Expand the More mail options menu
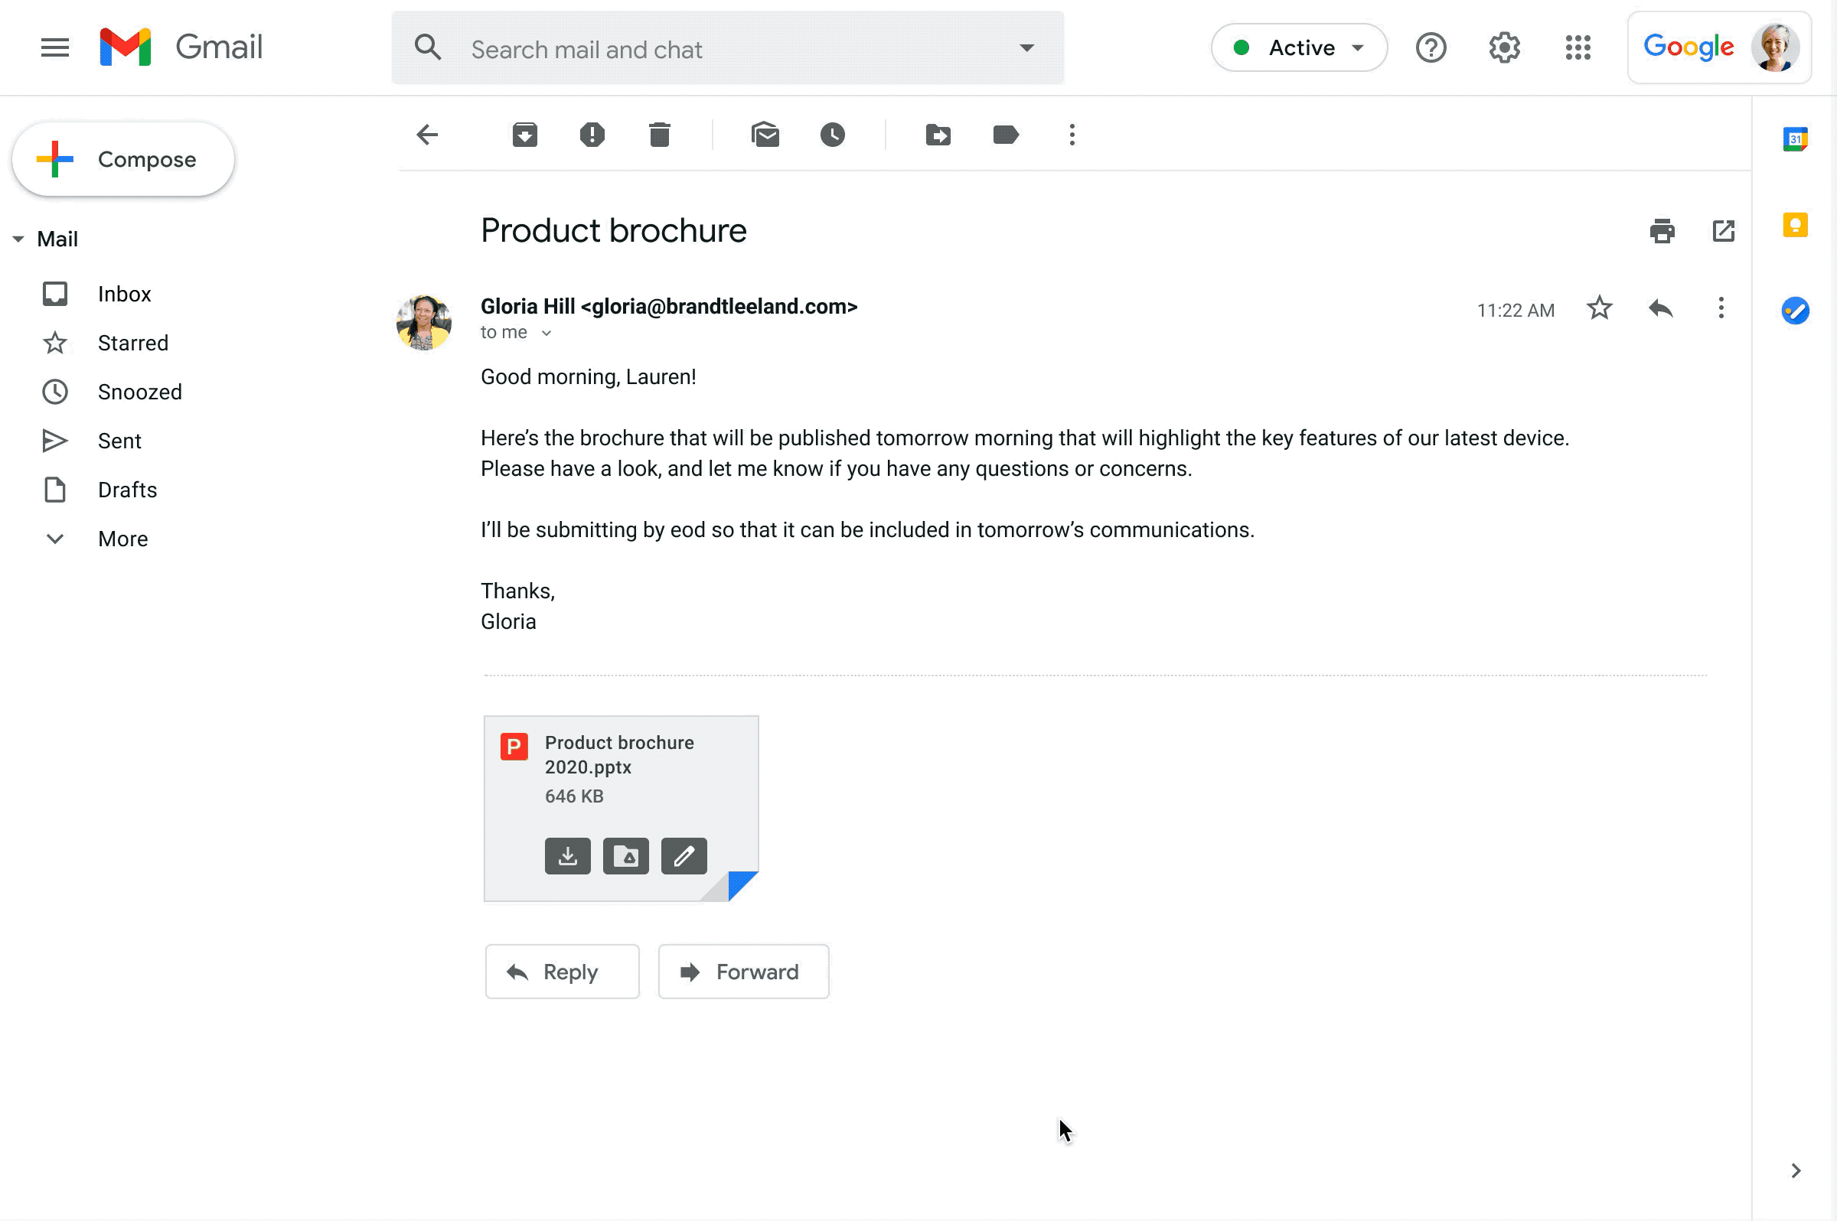 [1072, 134]
